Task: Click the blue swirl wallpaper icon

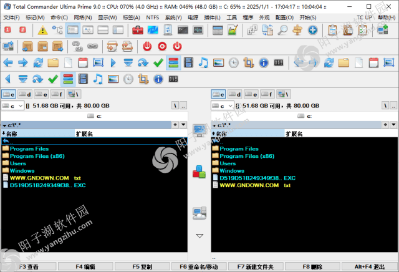Action: click(153, 30)
